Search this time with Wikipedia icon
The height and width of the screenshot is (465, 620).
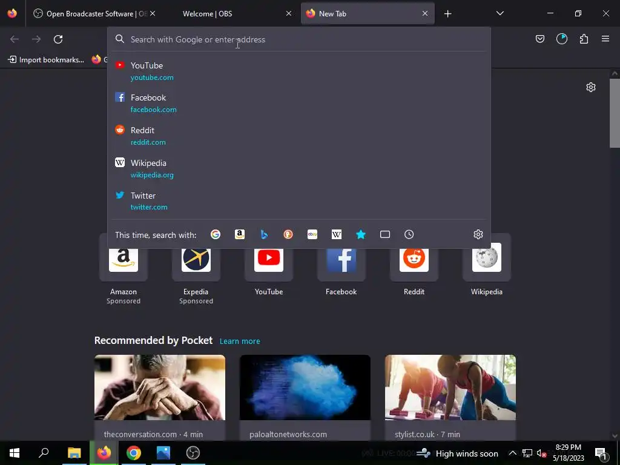(x=337, y=234)
